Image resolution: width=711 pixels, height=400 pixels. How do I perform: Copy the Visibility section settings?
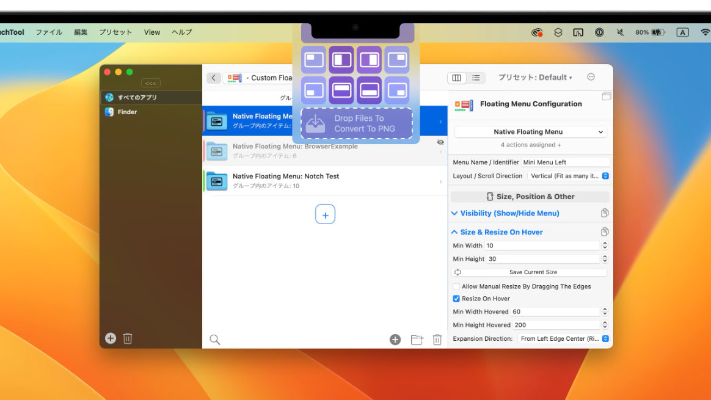click(x=605, y=213)
